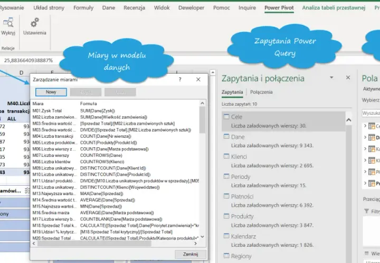Expand the sixth table in Pola field list

pyautogui.click(x=365, y=183)
